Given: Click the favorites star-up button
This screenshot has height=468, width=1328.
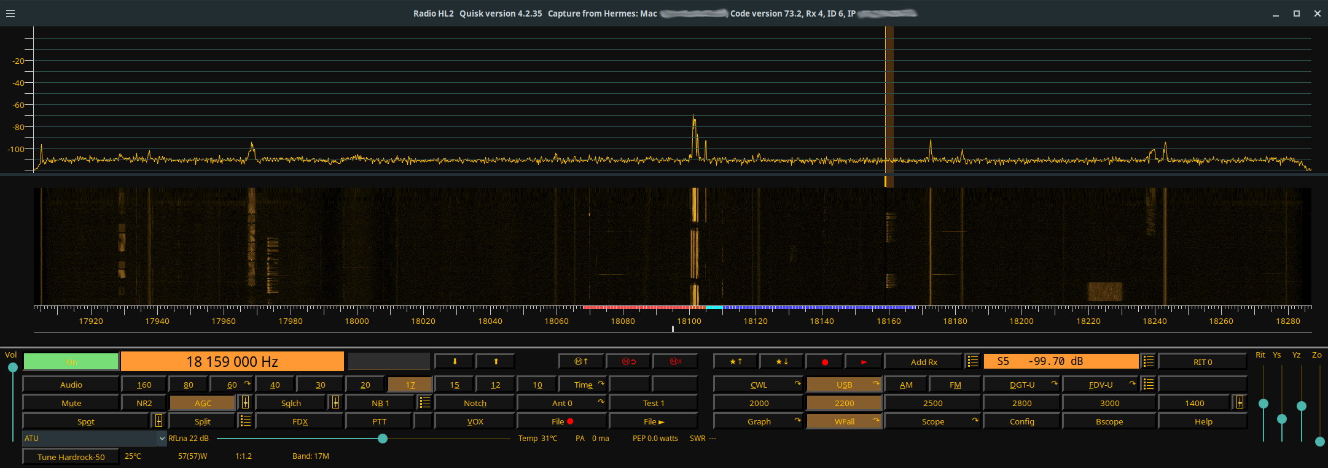Looking at the screenshot, I should (x=735, y=361).
